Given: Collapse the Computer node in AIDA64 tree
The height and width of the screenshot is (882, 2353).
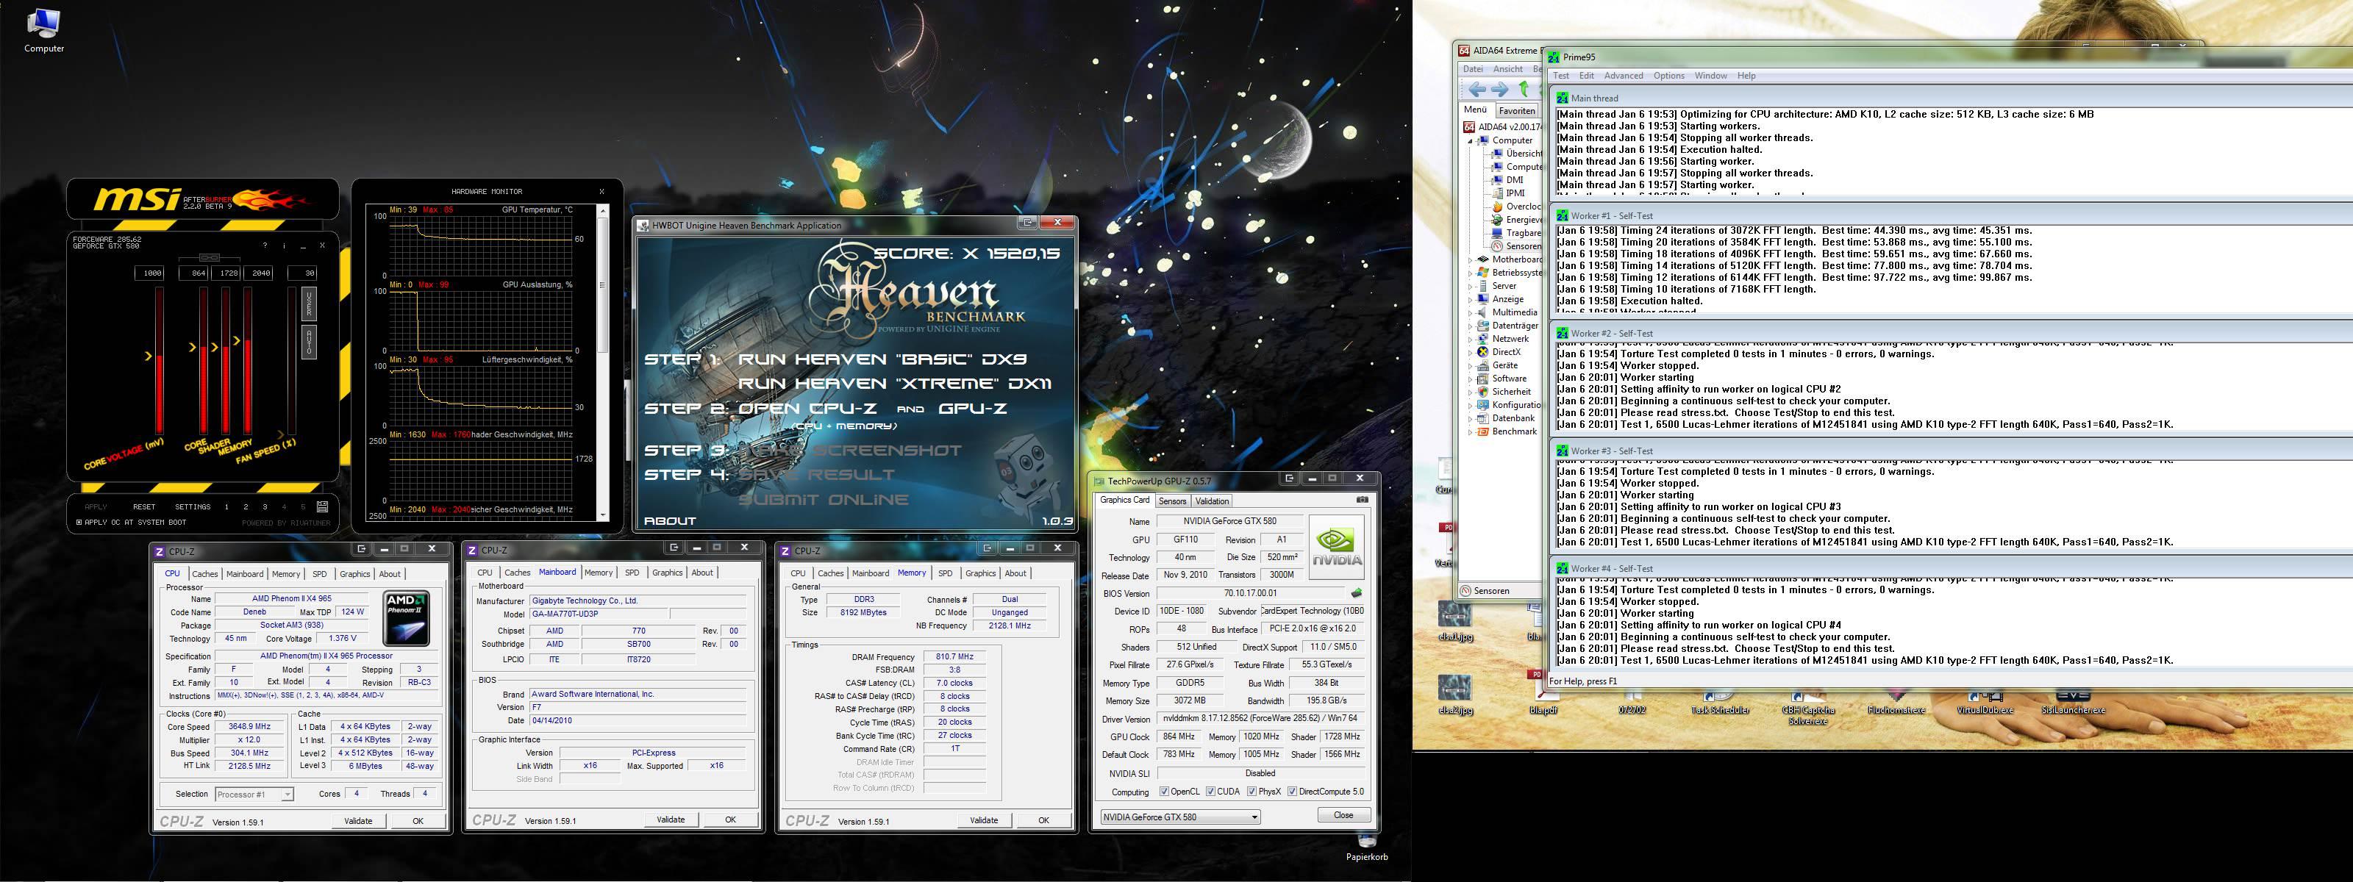Looking at the screenshot, I should coord(1470,140).
